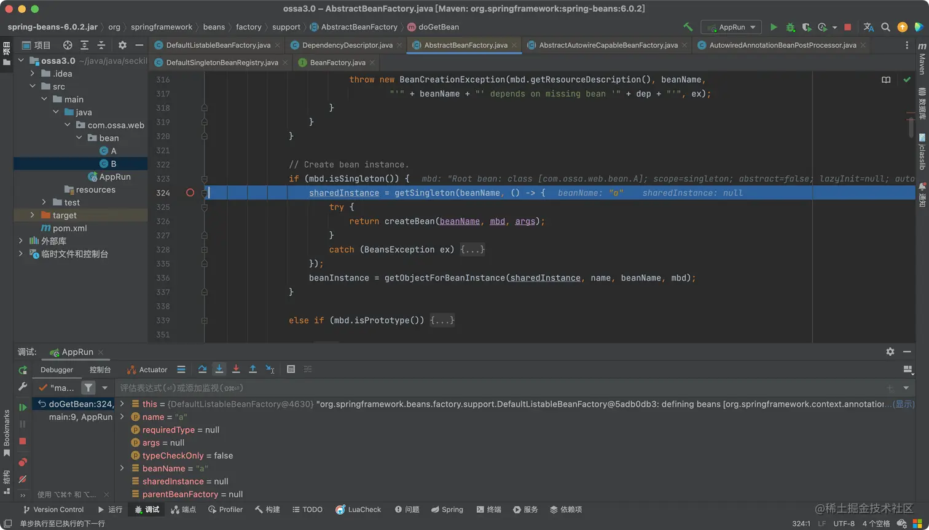
Task: Stop the process with the red square in the top toolbar
Action: [848, 27]
